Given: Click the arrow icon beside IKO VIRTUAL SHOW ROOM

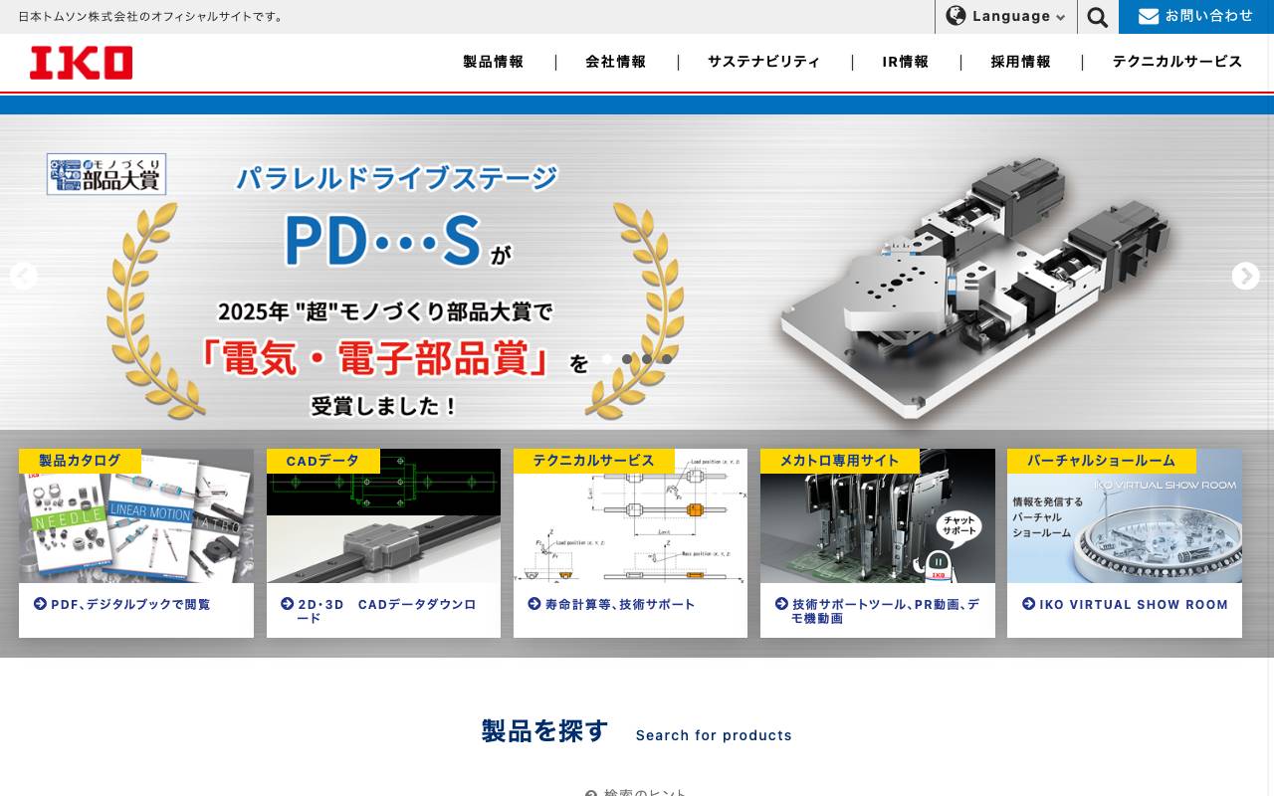Looking at the screenshot, I should [1028, 604].
